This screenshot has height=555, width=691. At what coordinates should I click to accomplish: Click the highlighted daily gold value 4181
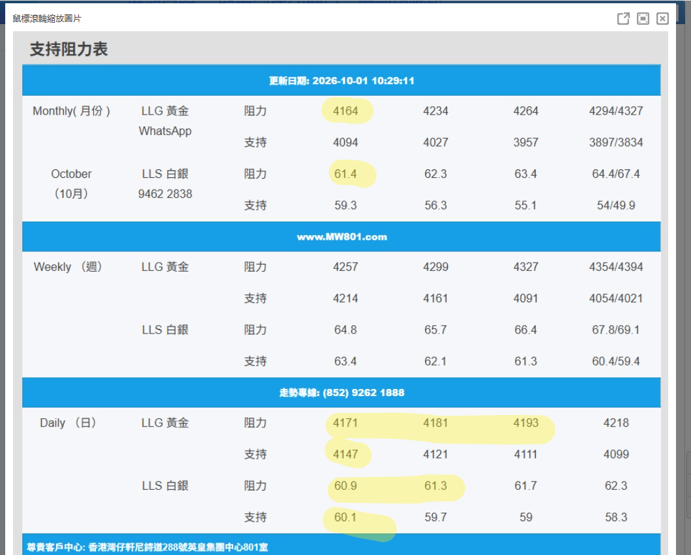[435, 423]
